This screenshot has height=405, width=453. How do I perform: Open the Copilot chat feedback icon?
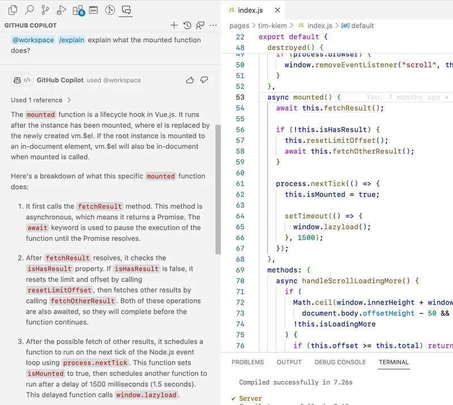(200, 25)
